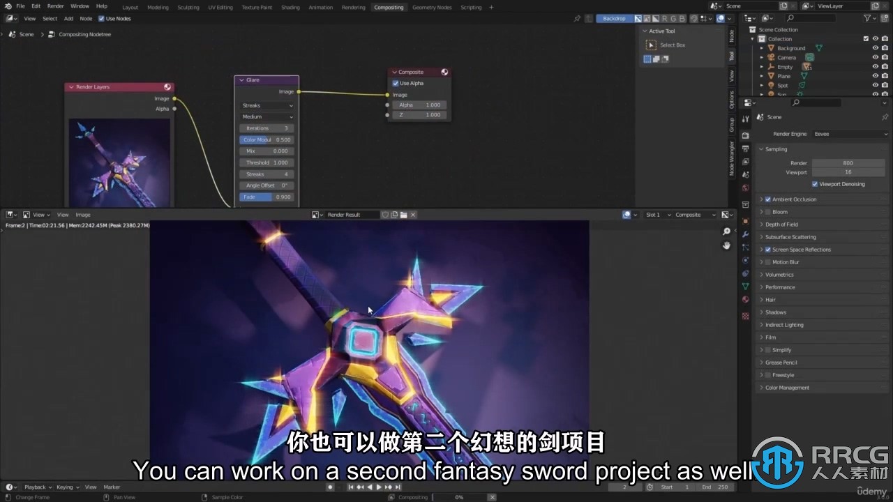
Task: Click the pin icon in node editor header
Action: (577, 18)
